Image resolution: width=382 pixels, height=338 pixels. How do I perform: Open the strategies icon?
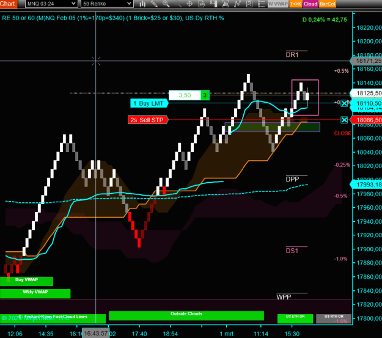[249, 4]
